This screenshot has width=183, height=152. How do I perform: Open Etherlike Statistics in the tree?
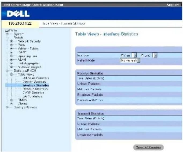tap(35, 89)
